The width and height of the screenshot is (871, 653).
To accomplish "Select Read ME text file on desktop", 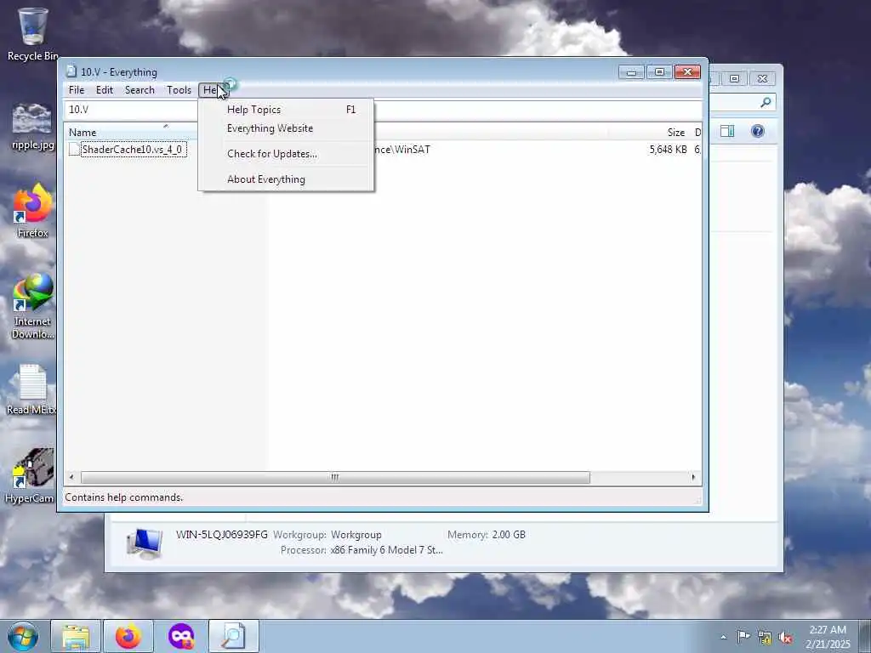I will point(32,389).
